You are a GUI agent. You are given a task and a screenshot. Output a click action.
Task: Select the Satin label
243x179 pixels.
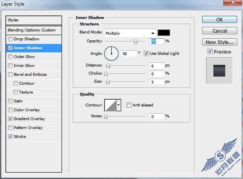(18, 101)
